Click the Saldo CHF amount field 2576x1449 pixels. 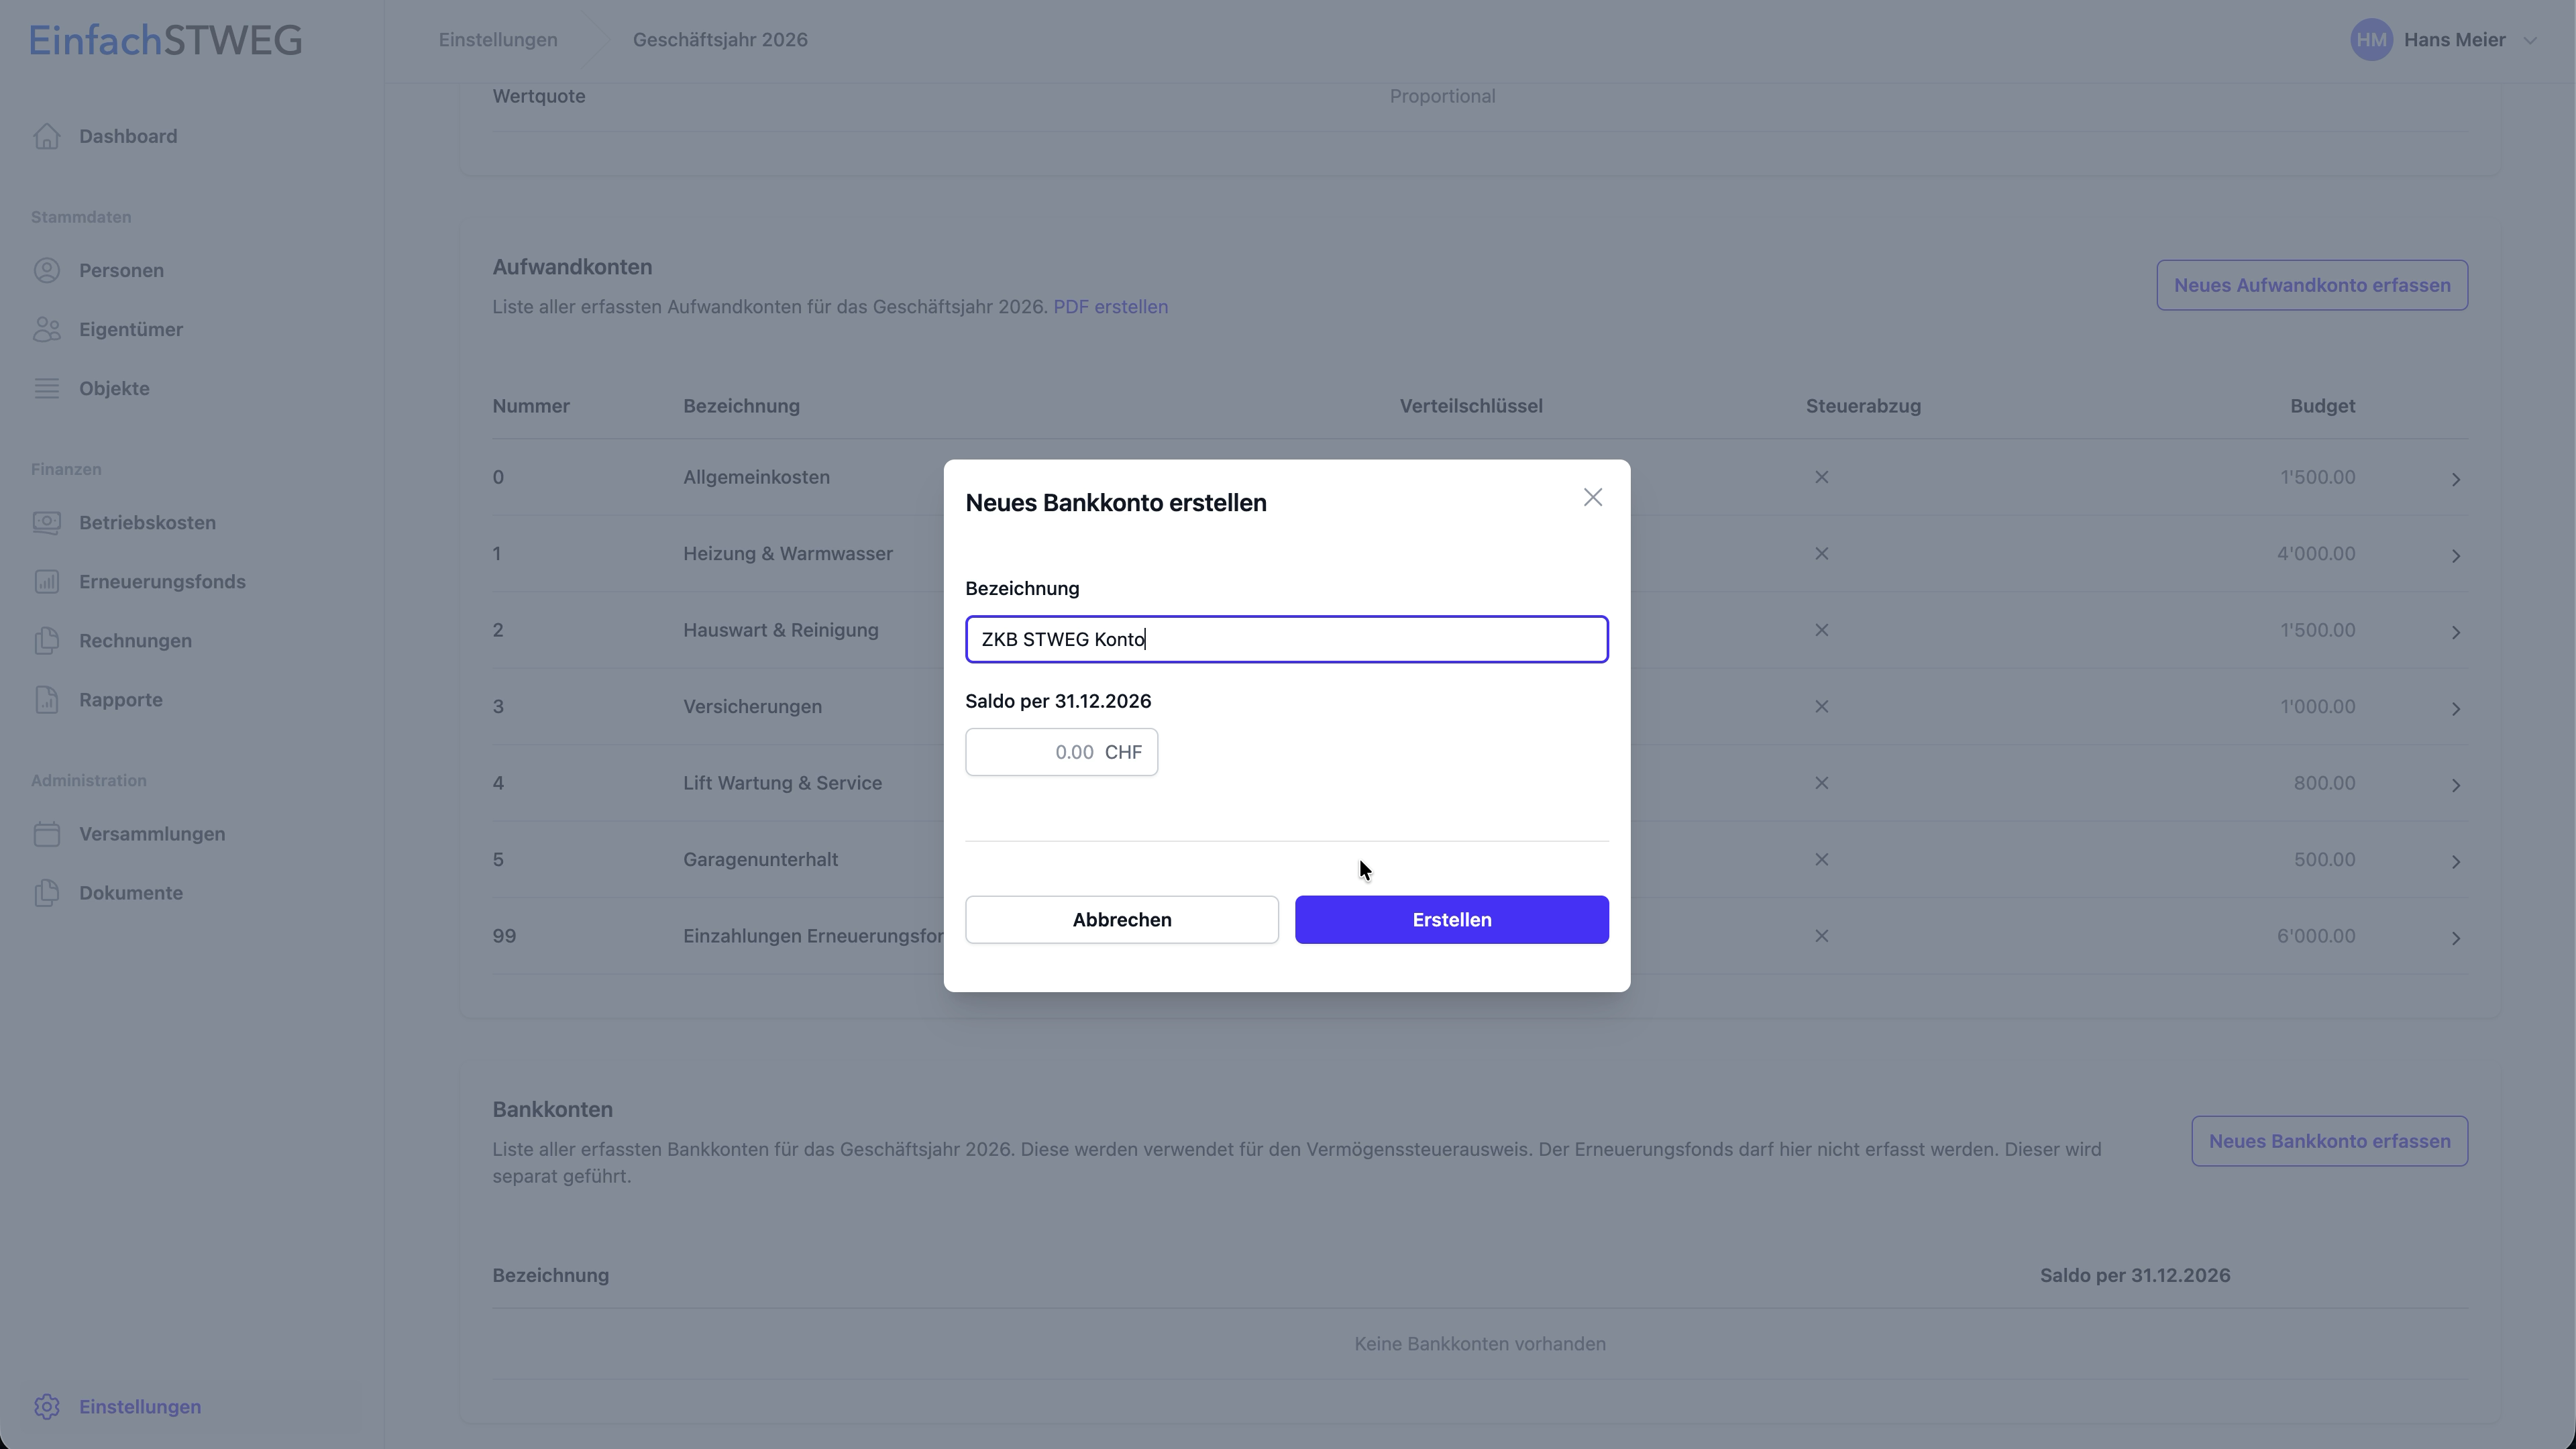(1034, 752)
